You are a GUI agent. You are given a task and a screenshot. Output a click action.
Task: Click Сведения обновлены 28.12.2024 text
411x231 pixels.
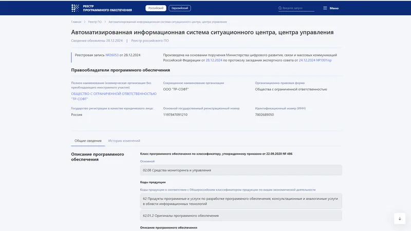click(x=97, y=41)
